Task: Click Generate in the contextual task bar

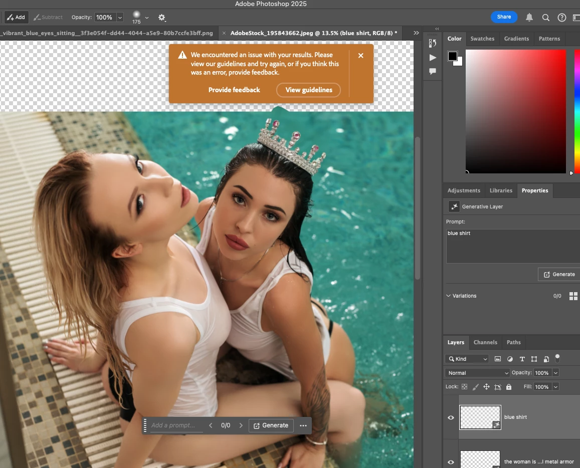Action: [271, 425]
